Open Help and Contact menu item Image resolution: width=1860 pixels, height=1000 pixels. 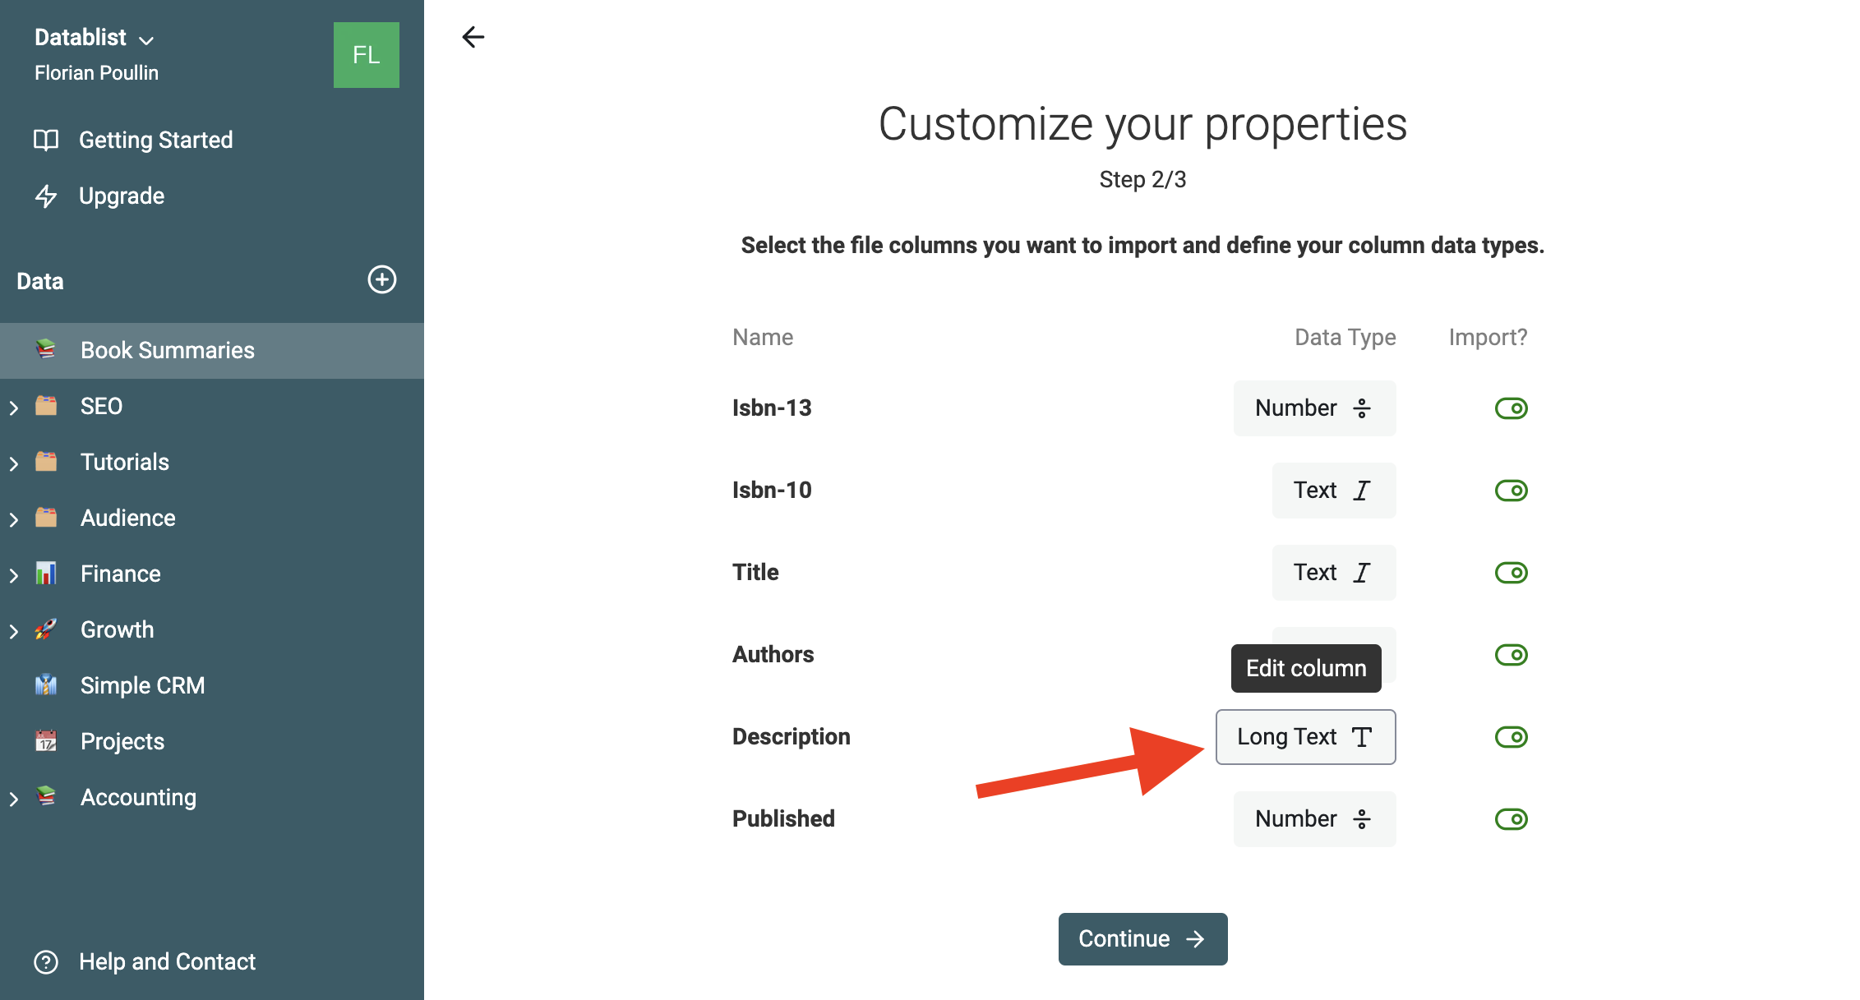[x=168, y=960]
